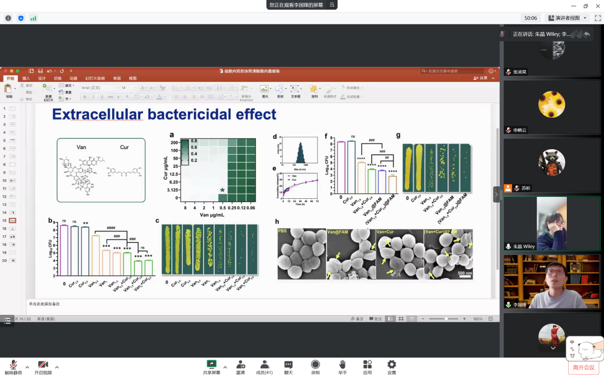Screen dimensions: 604x377
Task: Open the 聊天 chat panel
Action: (x=289, y=367)
